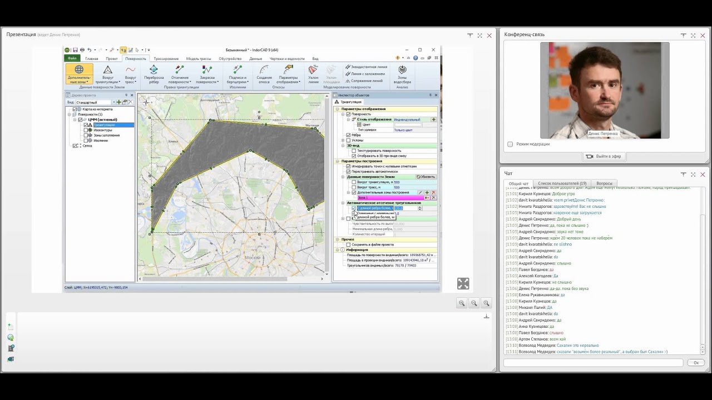This screenshot has height=400, width=712.
Task: Select Эквидистантная линия modeling tool
Action: (366, 67)
